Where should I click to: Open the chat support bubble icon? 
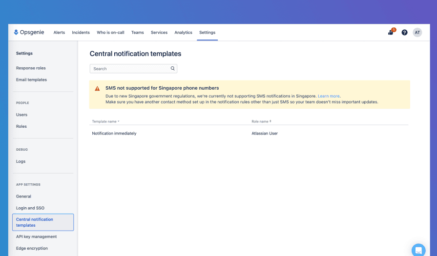[418, 250]
